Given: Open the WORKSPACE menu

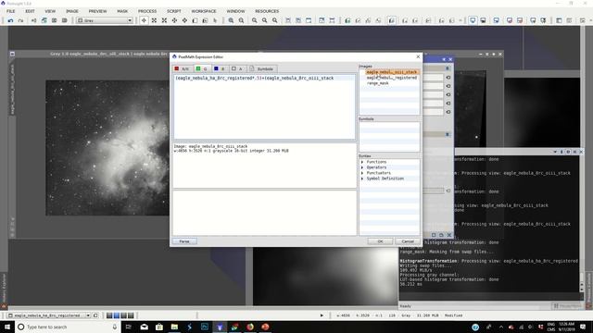Looking at the screenshot, I should point(204,11).
